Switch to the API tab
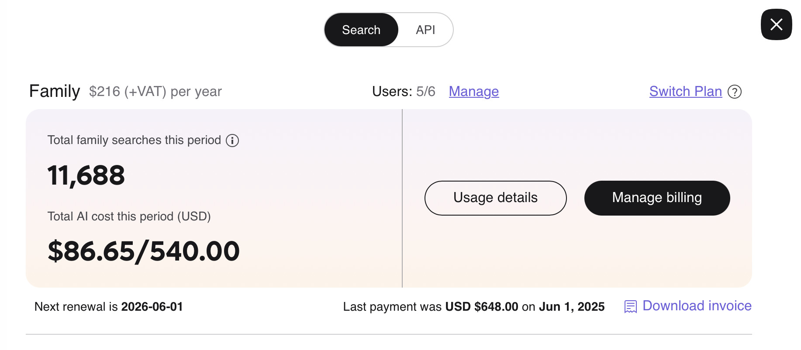The width and height of the screenshot is (801, 350). 425,30
